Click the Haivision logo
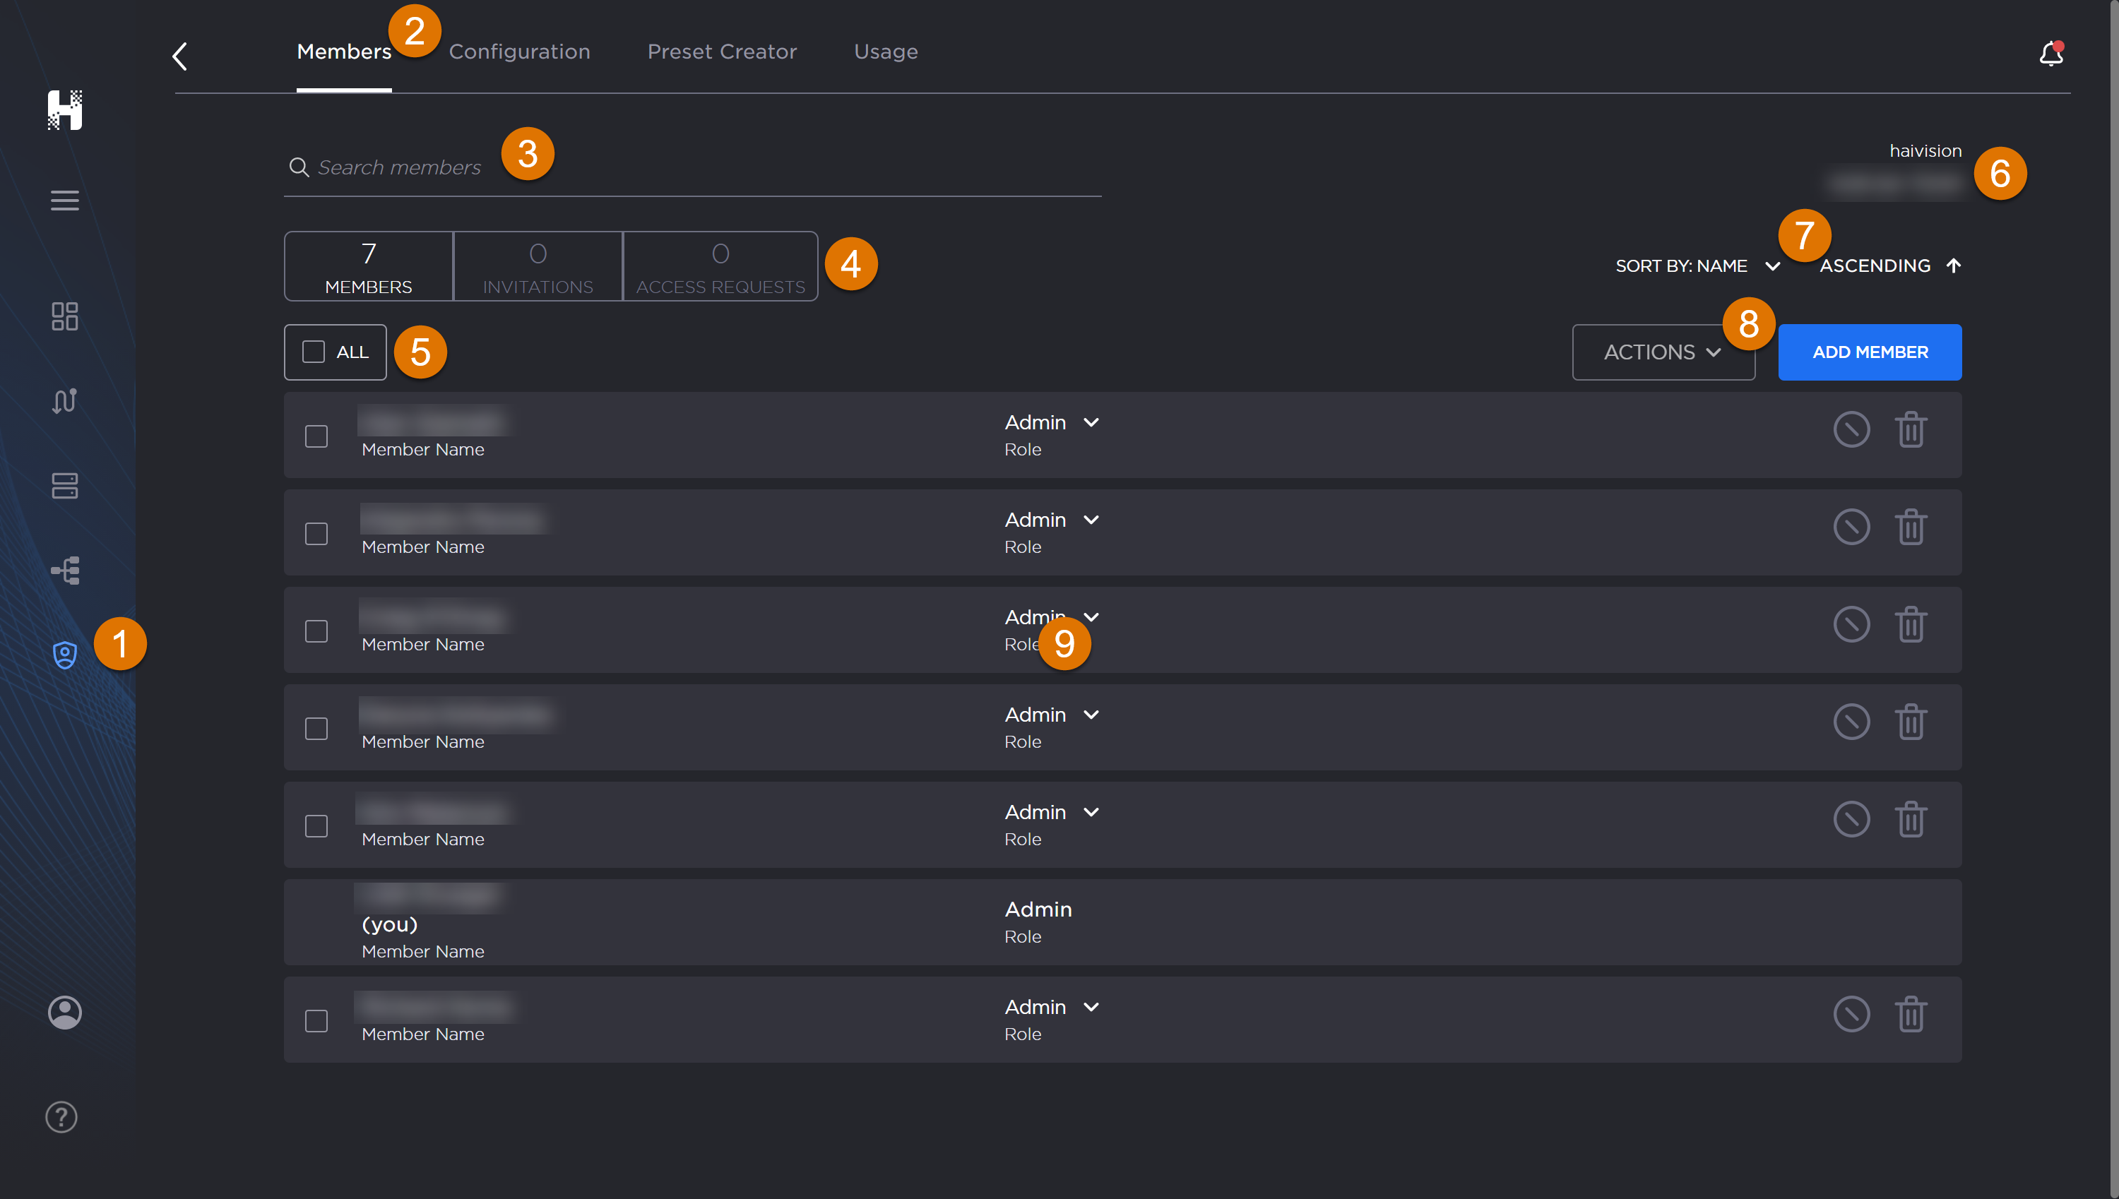 pos(65,111)
